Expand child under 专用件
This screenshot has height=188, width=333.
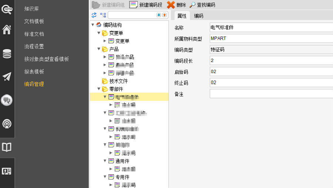pyautogui.click(x=111, y=185)
